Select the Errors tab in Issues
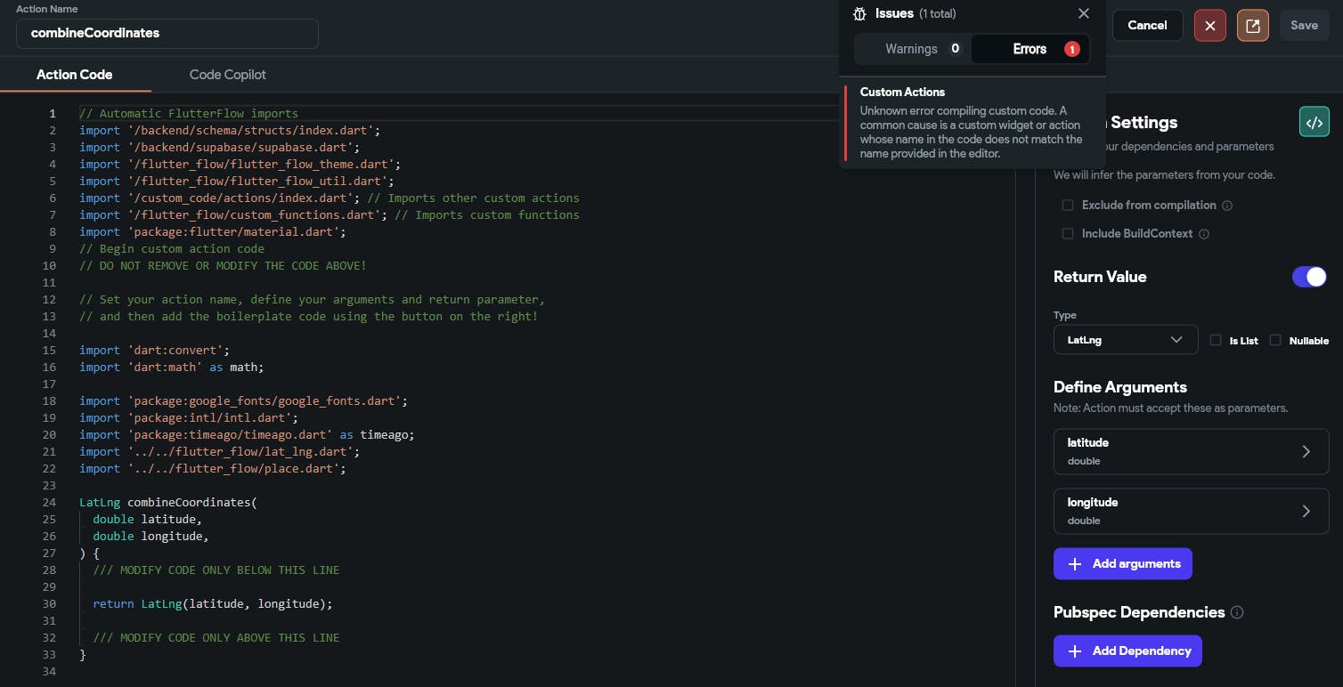Viewport: 1343px width, 687px height. [x=1030, y=49]
